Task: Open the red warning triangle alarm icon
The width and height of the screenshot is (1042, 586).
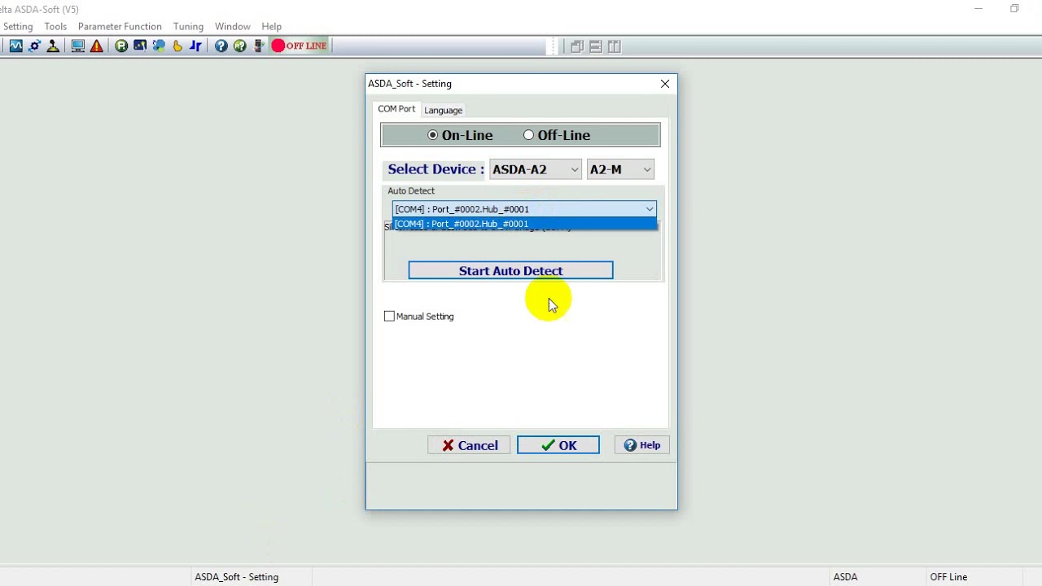Action: [97, 46]
